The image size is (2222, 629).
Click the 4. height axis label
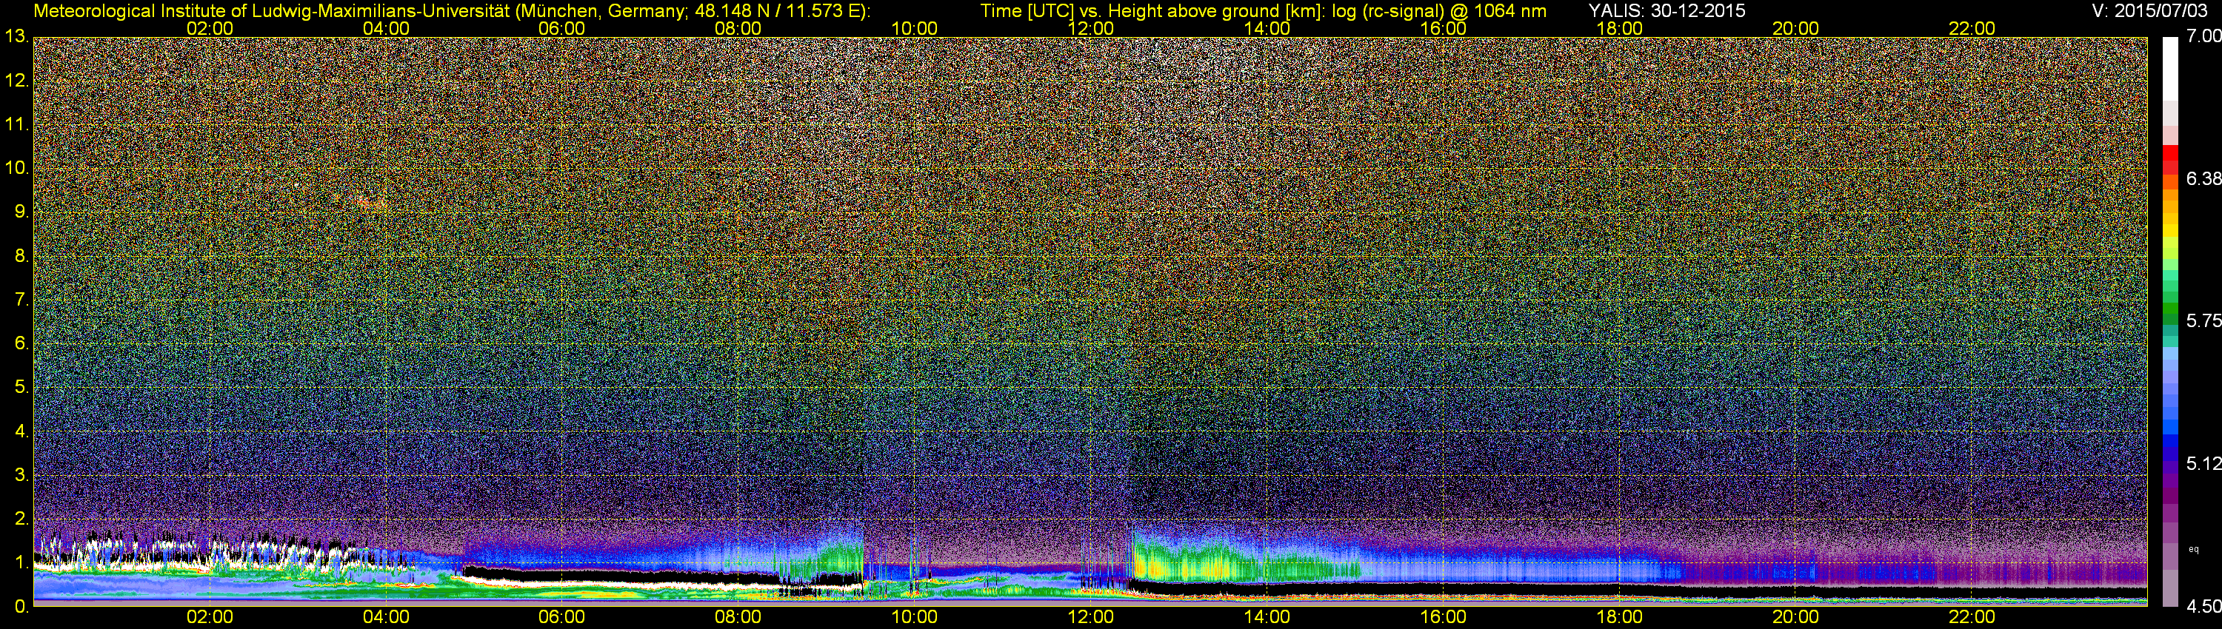pos(22,431)
